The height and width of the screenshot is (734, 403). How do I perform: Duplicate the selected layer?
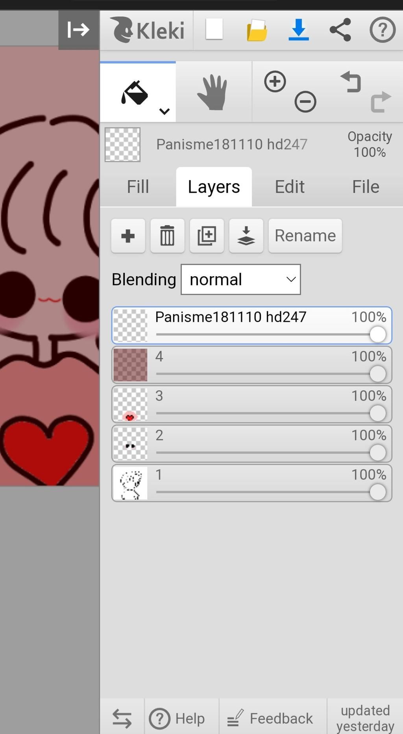(x=207, y=236)
